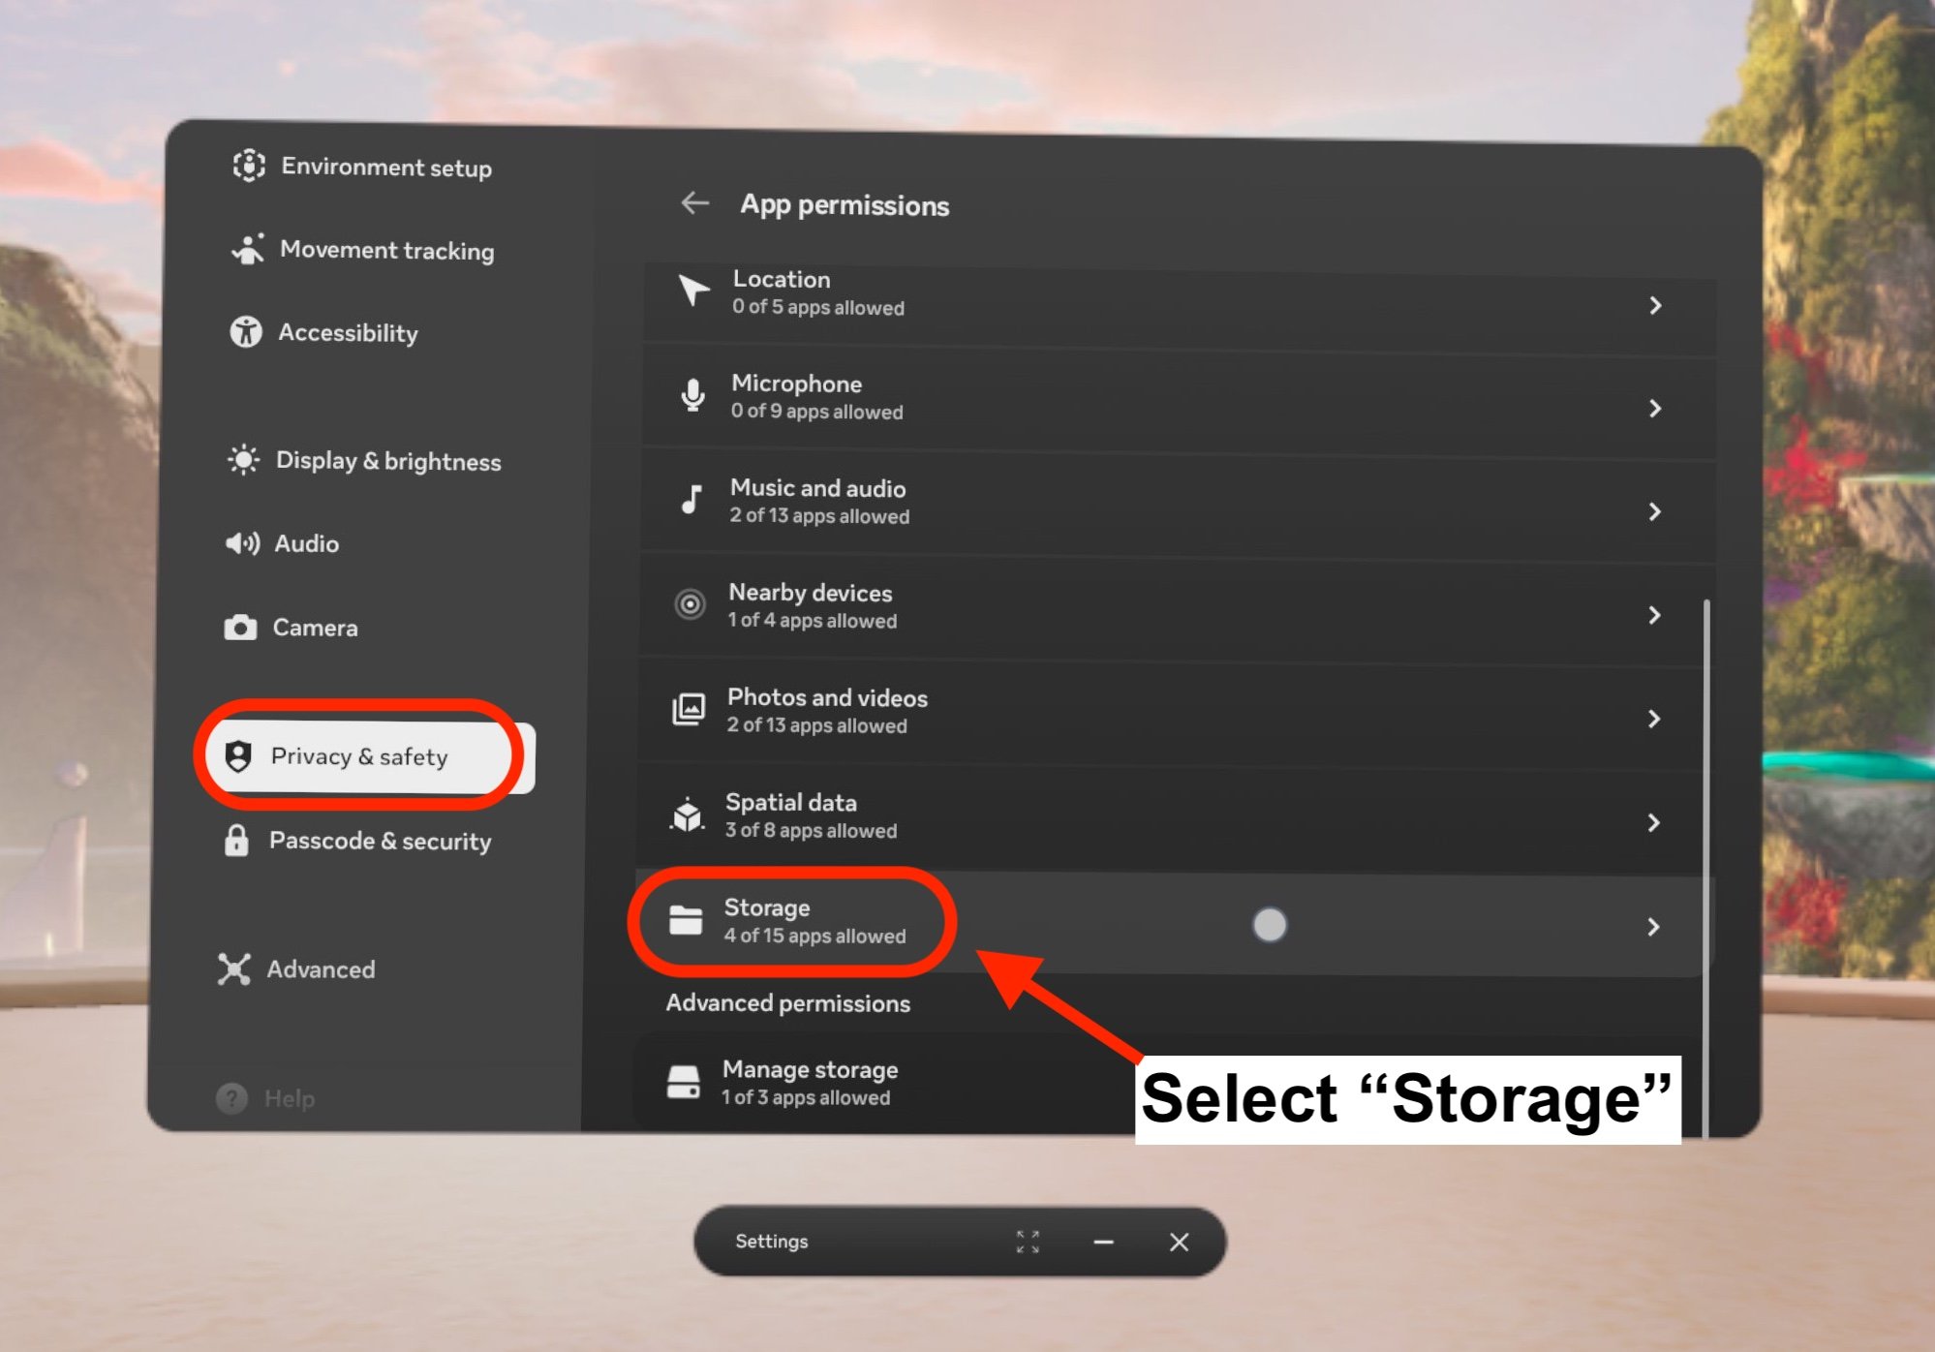Open the Help link

click(x=265, y=1098)
